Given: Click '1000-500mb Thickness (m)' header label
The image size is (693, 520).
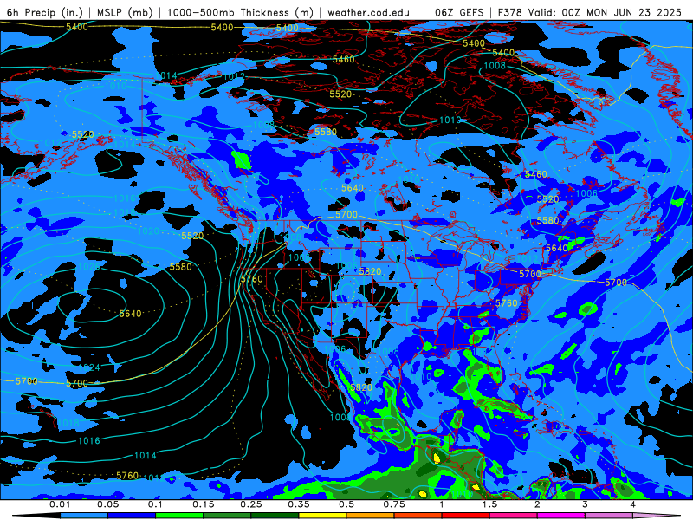Looking at the screenshot, I should 240,12.
